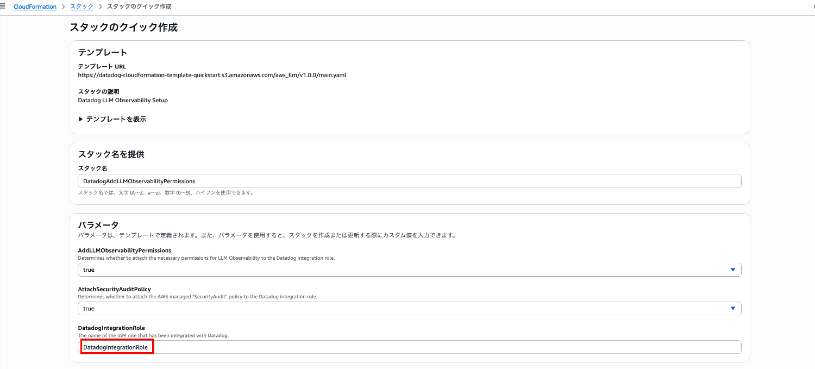
Task: Click the スタックの説明 label
Action: pyautogui.click(x=98, y=92)
